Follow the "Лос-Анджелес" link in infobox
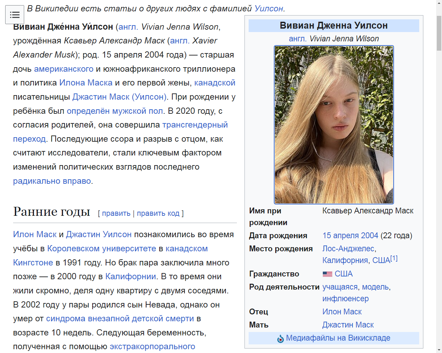This screenshot has width=442, height=353. 348,249
